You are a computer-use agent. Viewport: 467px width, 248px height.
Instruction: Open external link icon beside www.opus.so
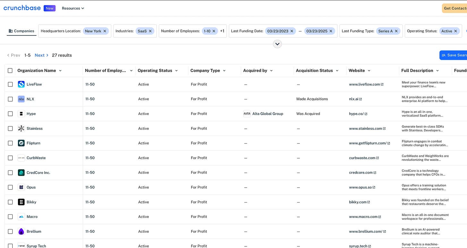[x=374, y=187]
